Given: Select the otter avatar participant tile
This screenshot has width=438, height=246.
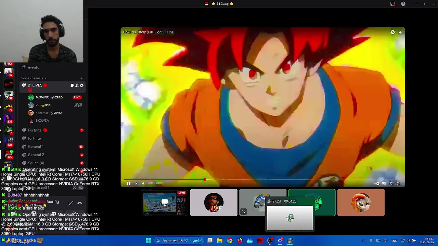Looking at the screenshot, I should [361, 203].
